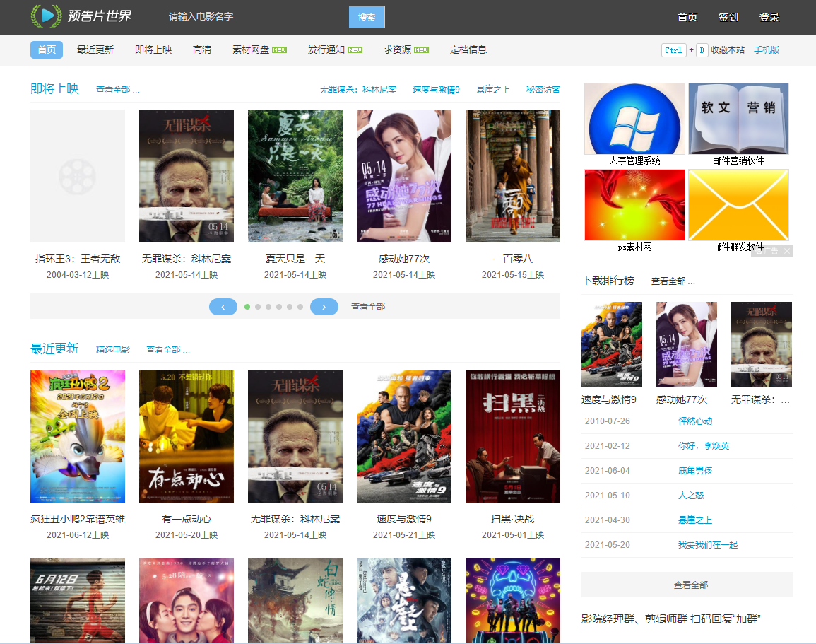This screenshot has height=644, width=816.
Task: Open the 白蛇传情 poster in bottom row
Action: click(295, 601)
